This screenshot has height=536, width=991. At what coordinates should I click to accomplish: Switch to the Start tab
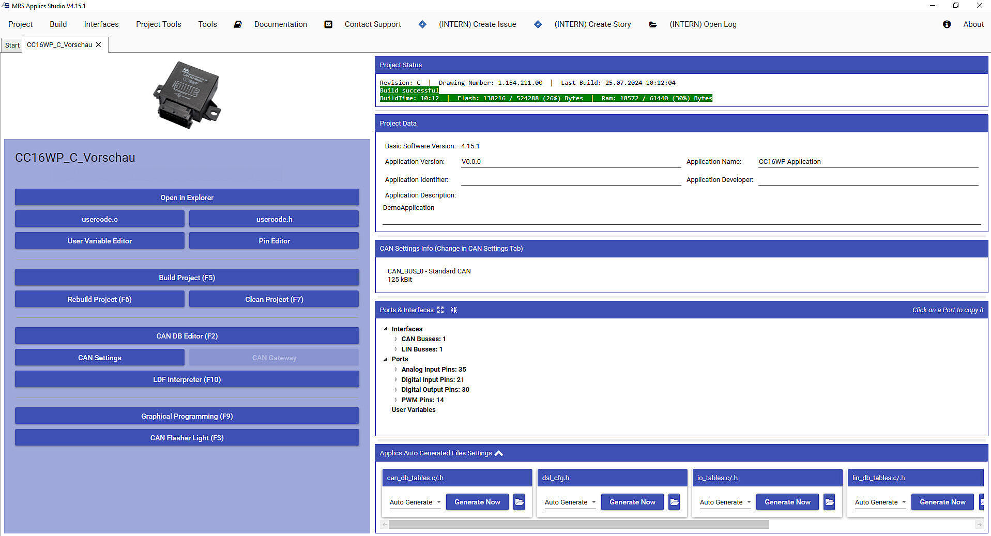(12, 45)
